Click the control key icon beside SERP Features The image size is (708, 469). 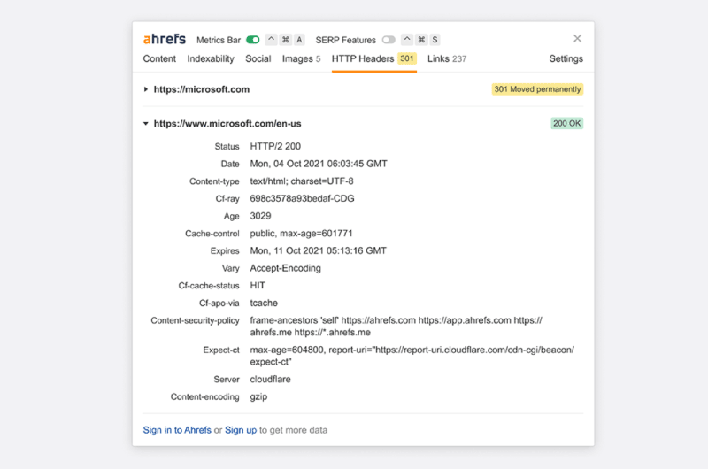[x=407, y=40]
